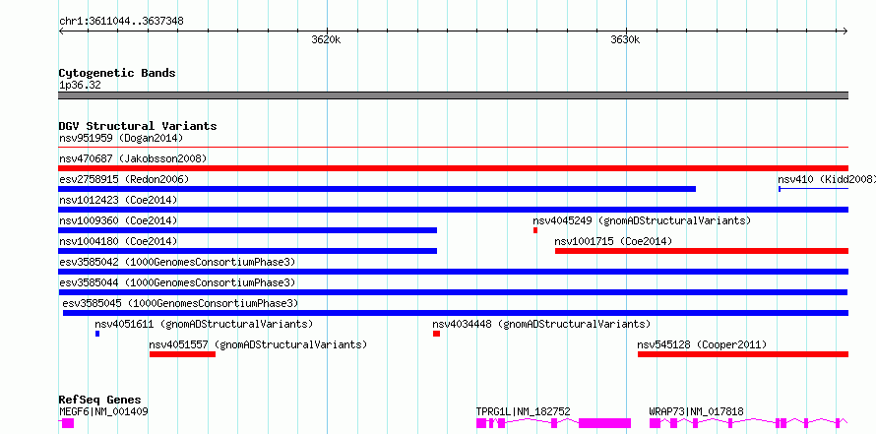Image resolution: width=876 pixels, height=434 pixels.
Task: Click the small blue nsv4051611 gnomAD marker
Action: pyautogui.click(x=97, y=334)
